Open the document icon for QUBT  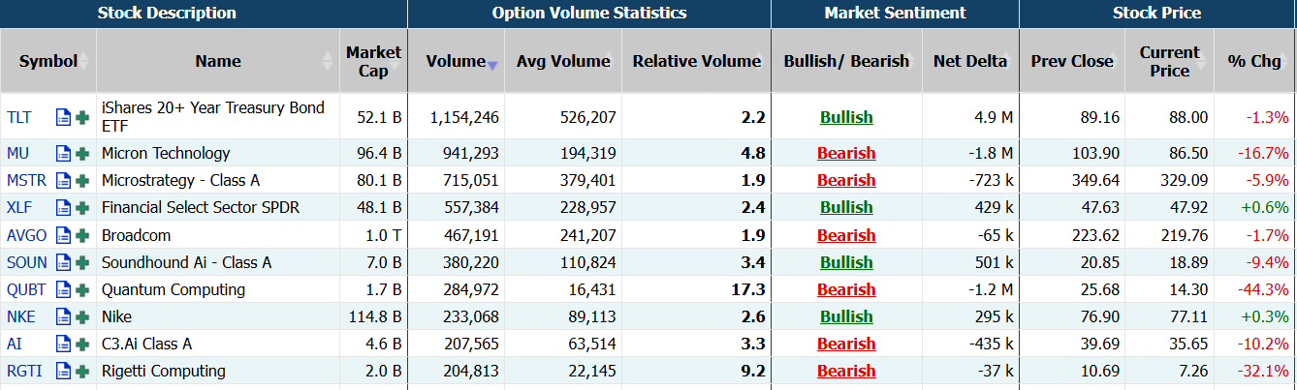point(63,289)
